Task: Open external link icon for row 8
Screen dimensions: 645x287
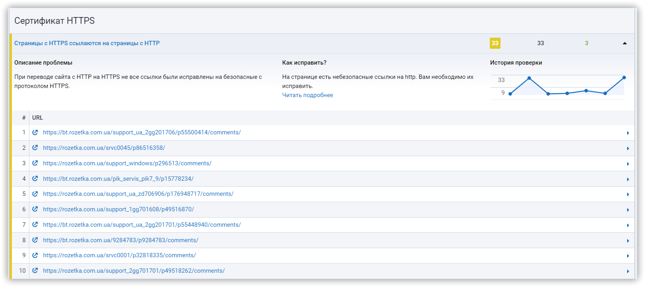Action: tap(35, 240)
